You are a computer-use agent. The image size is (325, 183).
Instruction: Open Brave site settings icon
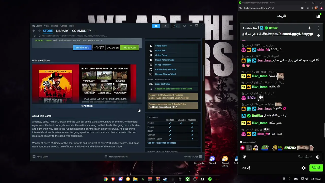coord(240,8)
